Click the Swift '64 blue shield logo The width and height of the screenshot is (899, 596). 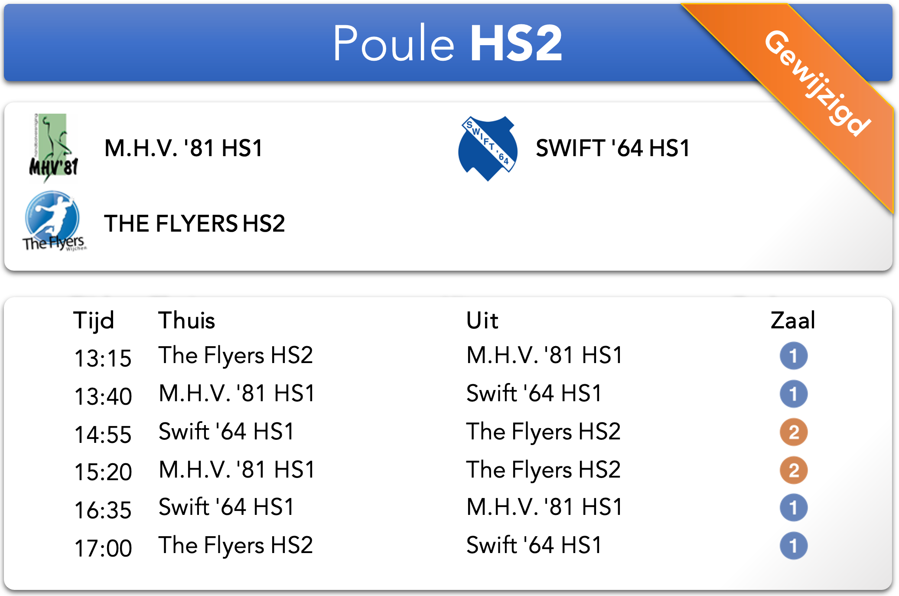(x=488, y=148)
